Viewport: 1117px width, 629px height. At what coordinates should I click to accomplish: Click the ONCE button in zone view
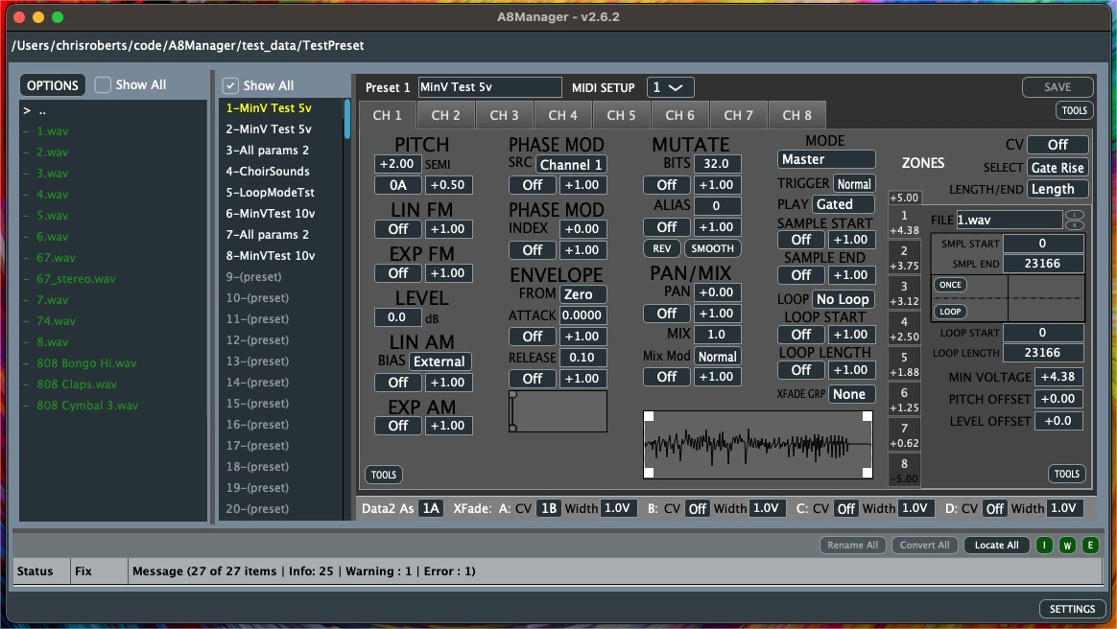point(950,286)
